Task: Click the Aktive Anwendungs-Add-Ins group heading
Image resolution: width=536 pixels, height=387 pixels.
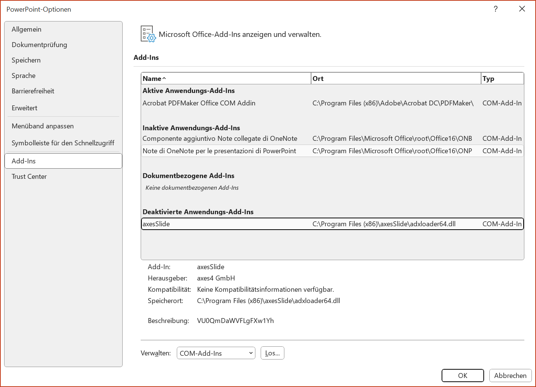Action: pyautogui.click(x=189, y=91)
